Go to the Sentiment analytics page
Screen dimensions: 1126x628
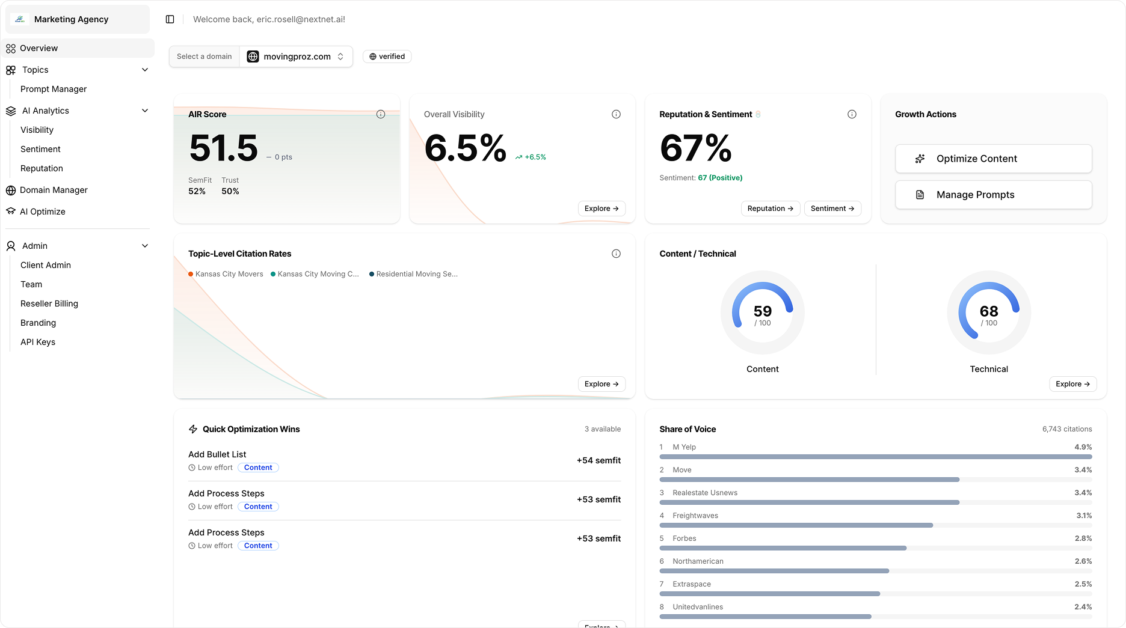pos(40,149)
